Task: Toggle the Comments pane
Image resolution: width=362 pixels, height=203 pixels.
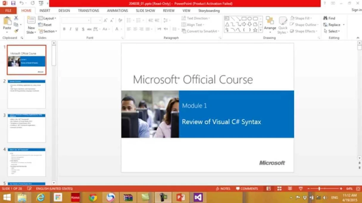Action: (x=247, y=189)
